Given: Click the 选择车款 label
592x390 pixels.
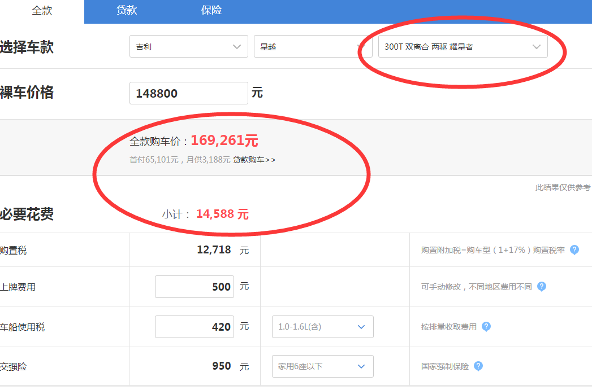Looking at the screenshot, I should [x=27, y=47].
